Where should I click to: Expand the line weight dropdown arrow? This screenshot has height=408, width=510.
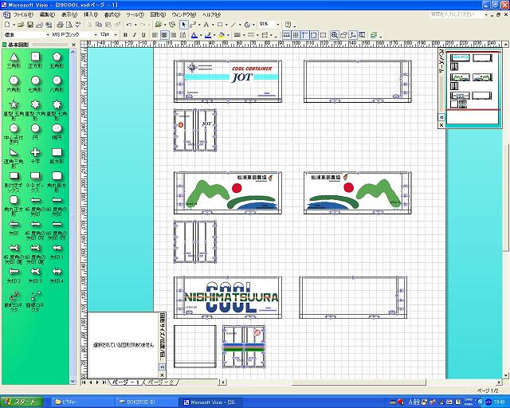pos(244,35)
